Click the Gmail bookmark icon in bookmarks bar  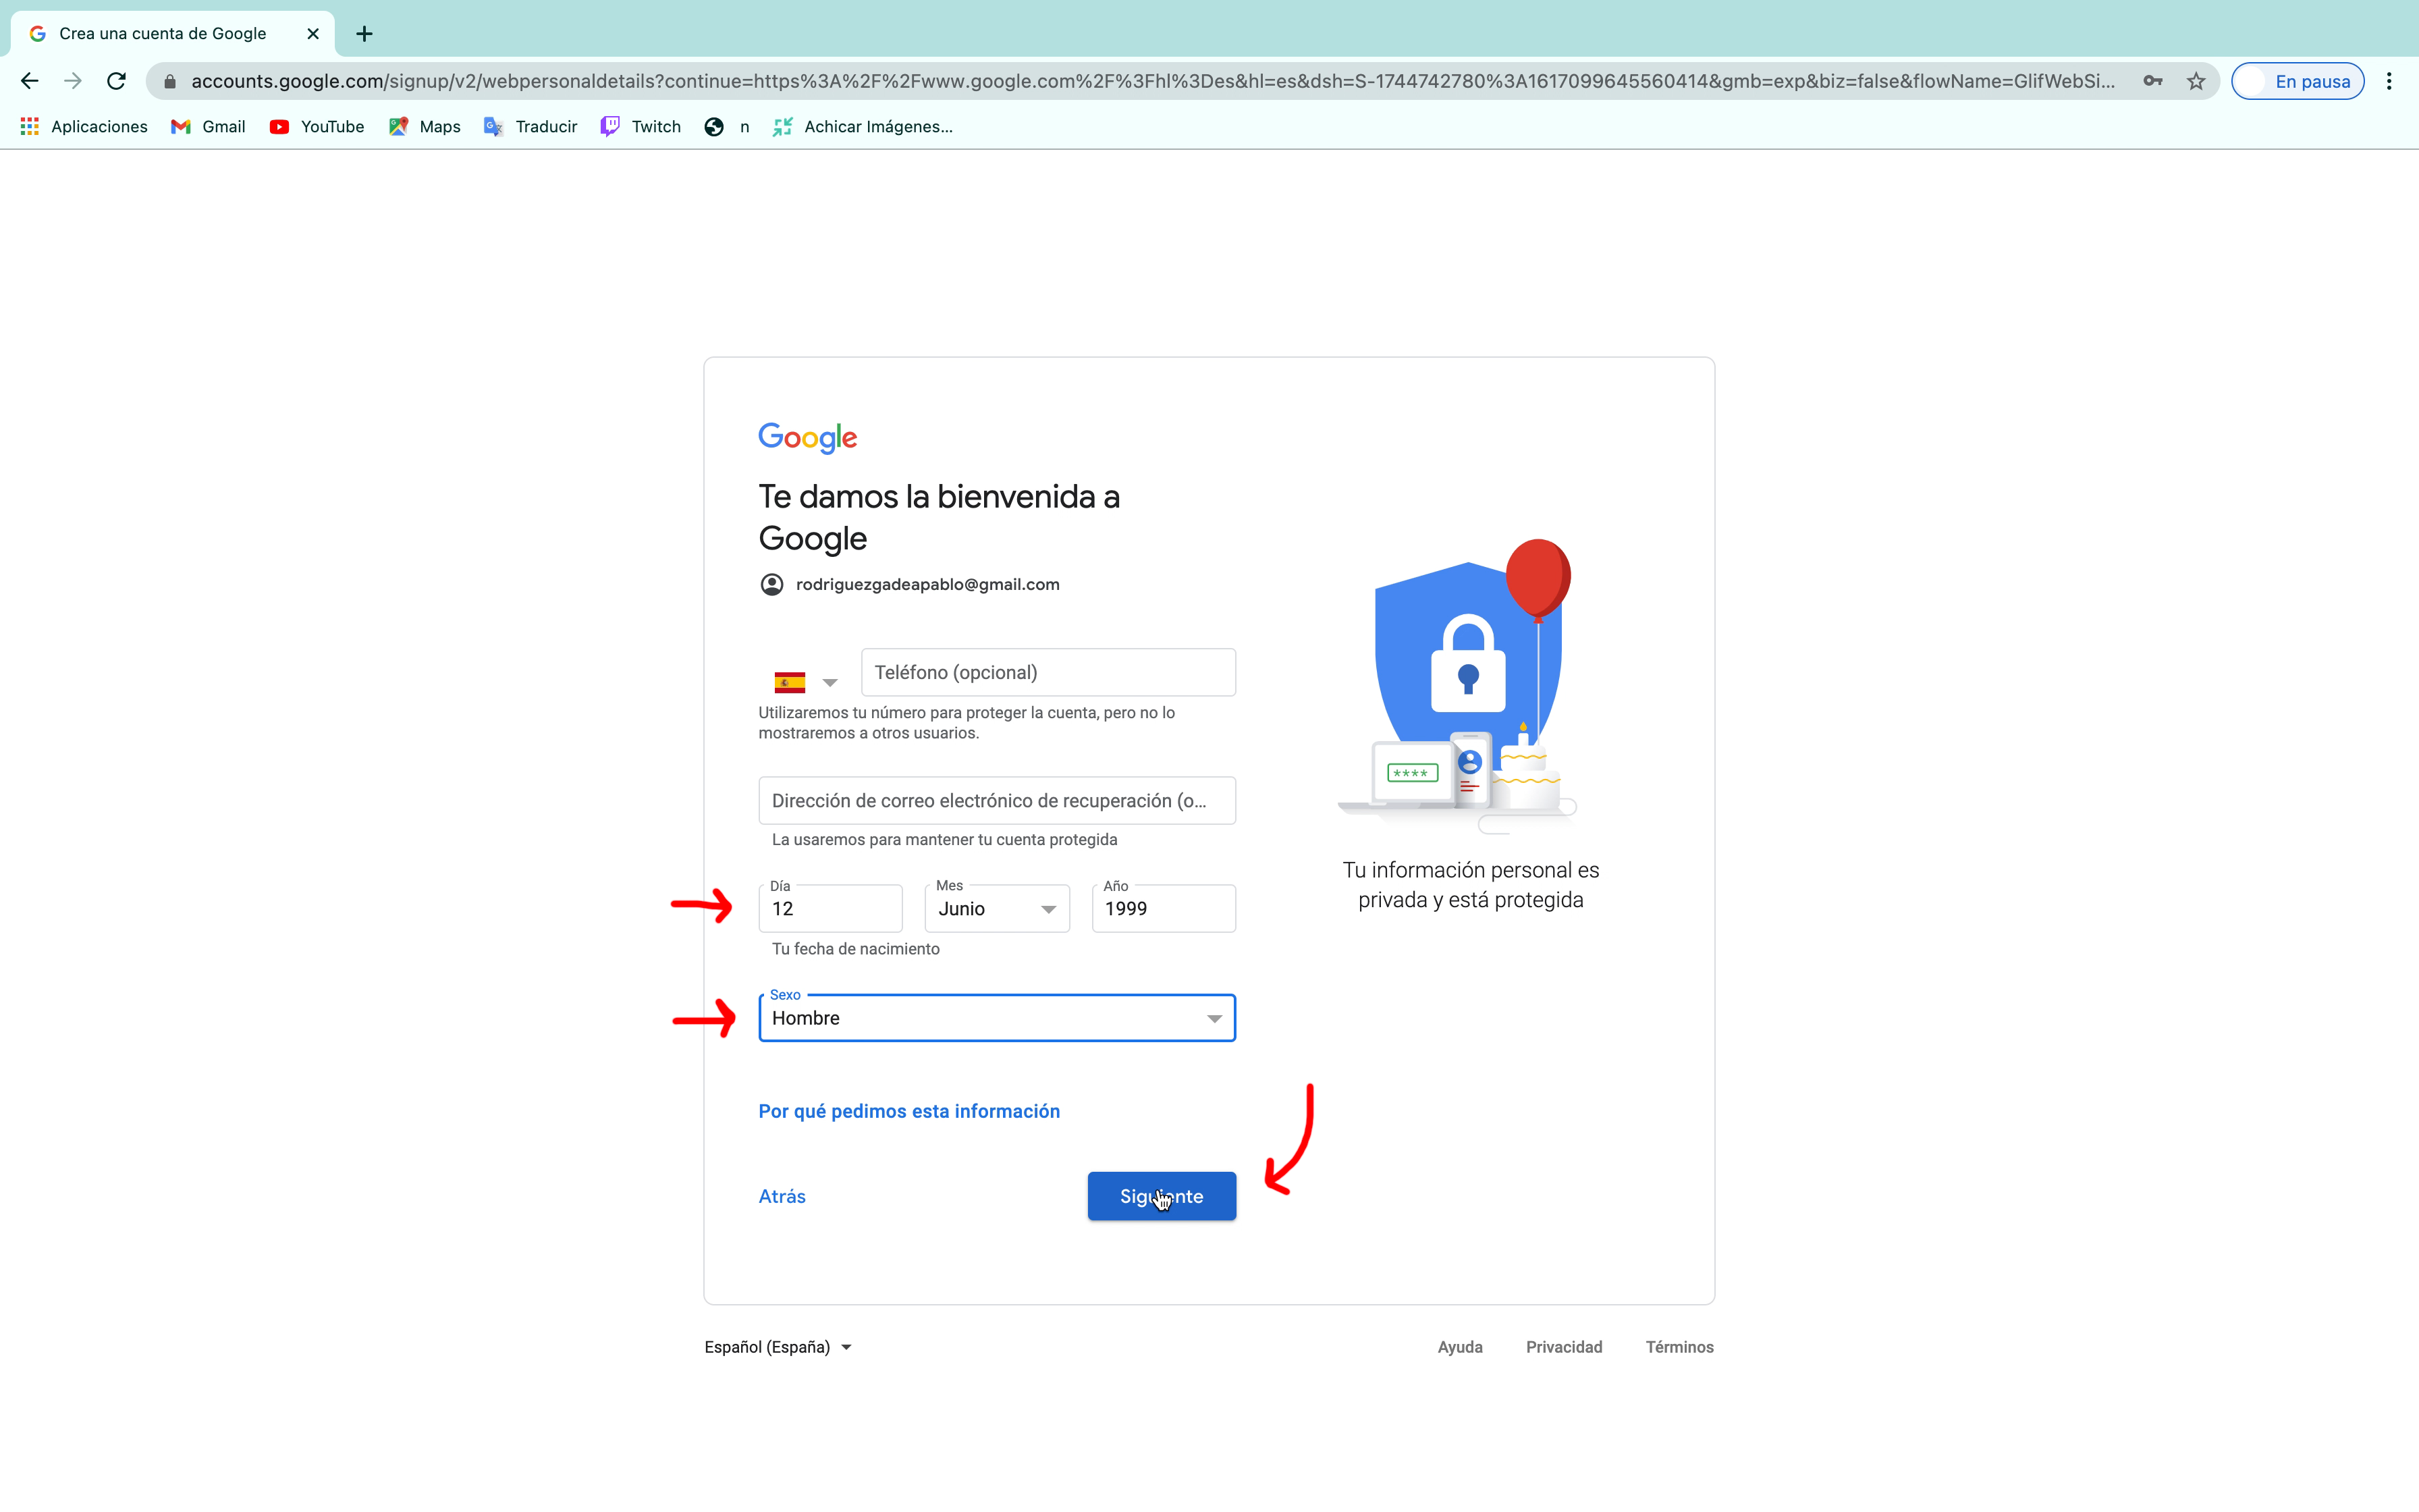coord(181,126)
